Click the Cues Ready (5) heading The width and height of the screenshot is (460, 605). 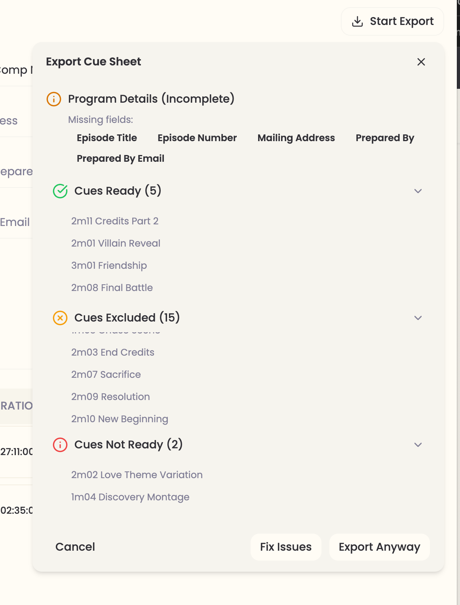118,191
